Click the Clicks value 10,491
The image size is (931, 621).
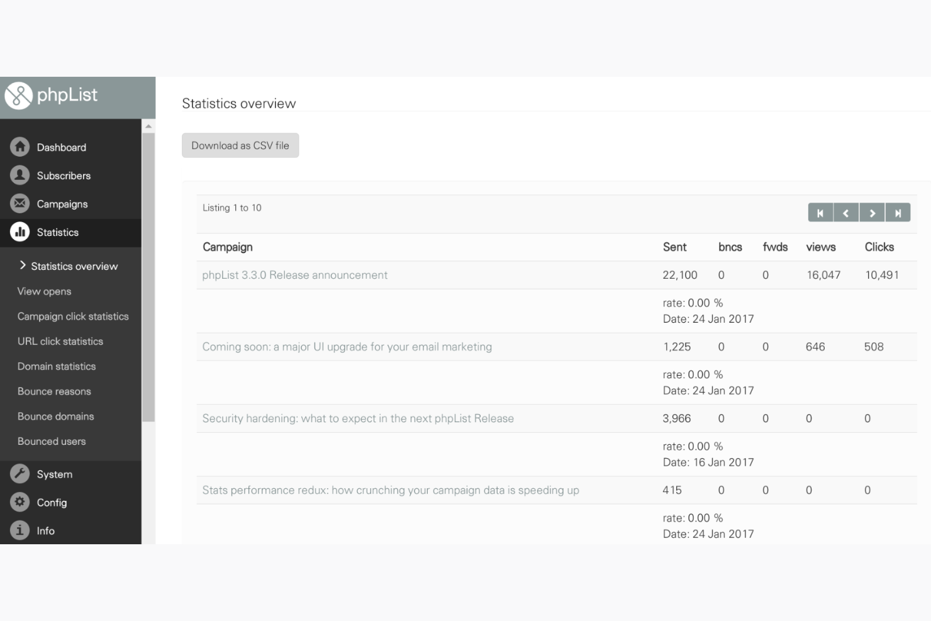pyautogui.click(x=882, y=275)
